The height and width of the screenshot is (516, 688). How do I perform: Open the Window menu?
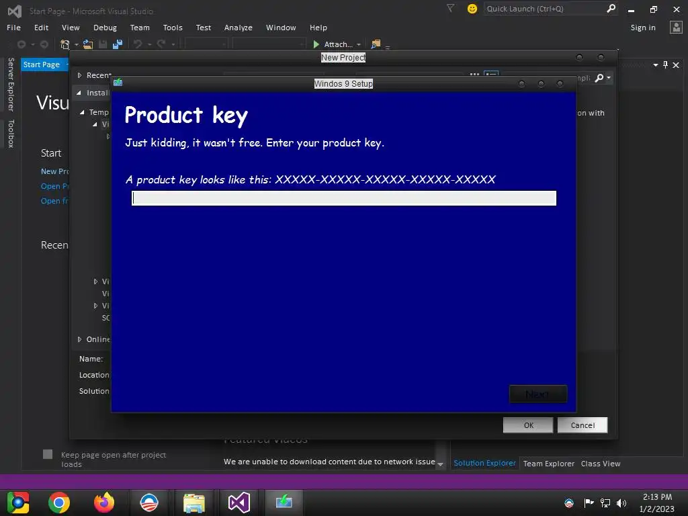coord(281,28)
